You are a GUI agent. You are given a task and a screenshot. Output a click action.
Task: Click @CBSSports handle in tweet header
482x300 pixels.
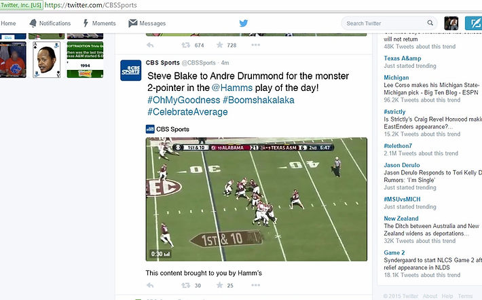pyautogui.click(x=199, y=62)
